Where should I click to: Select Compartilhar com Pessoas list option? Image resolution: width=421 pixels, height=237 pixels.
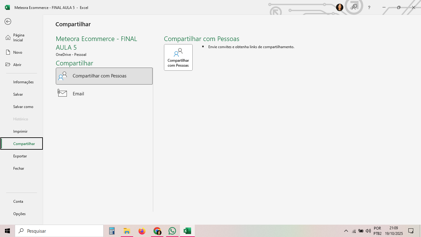[x=104, y=76]
